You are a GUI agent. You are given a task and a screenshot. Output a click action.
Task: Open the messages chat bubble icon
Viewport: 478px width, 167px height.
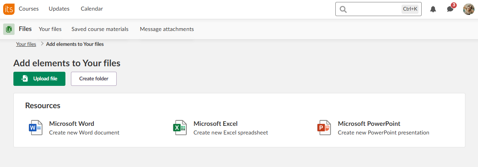pos(450,9)
